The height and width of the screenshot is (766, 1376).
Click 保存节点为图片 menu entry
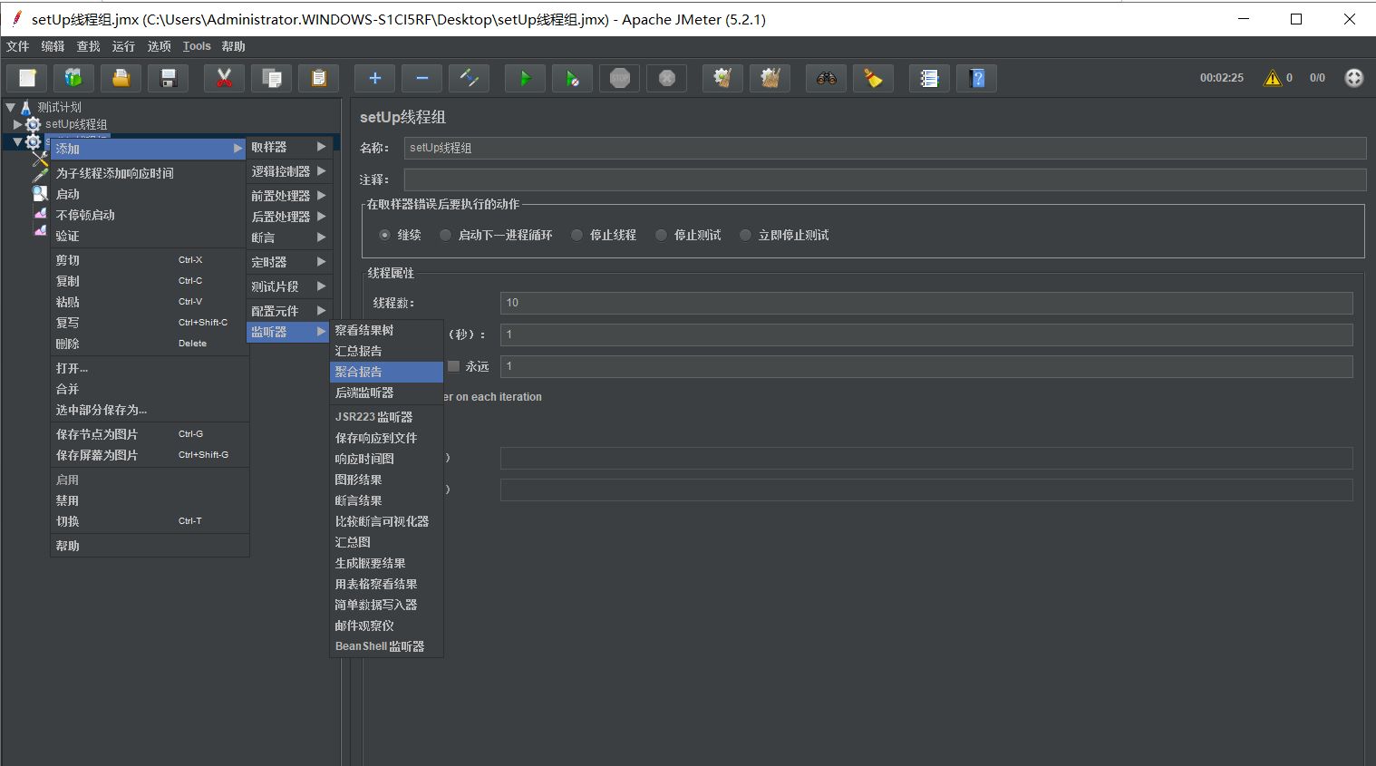(149, 434)
